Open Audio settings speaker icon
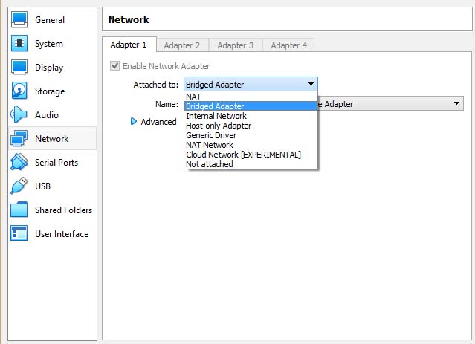Image resolution: width=475 pixels, height=344 pixels. click(19, 115)
